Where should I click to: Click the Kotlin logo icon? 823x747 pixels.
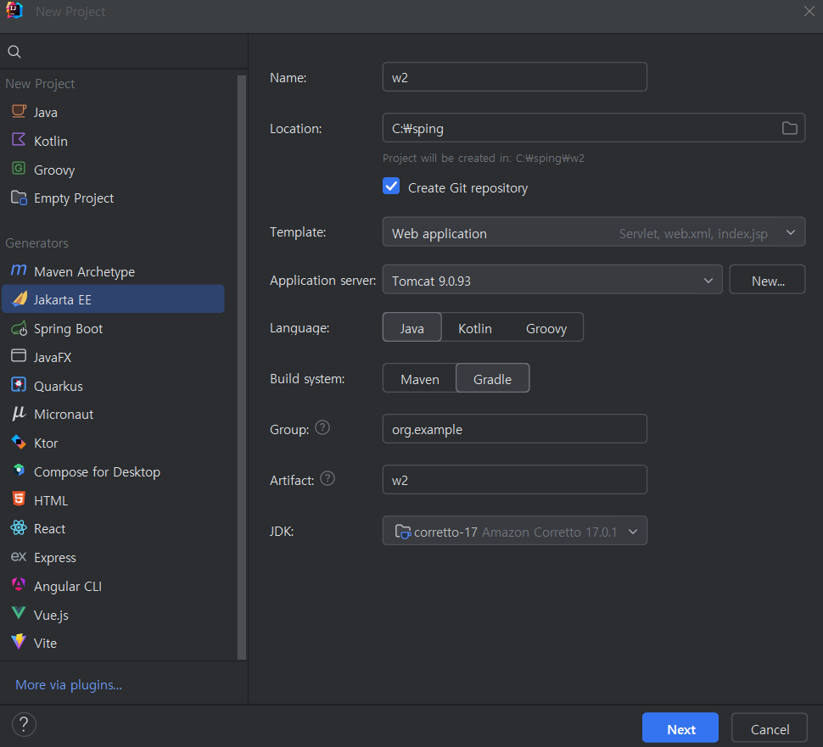19,140
